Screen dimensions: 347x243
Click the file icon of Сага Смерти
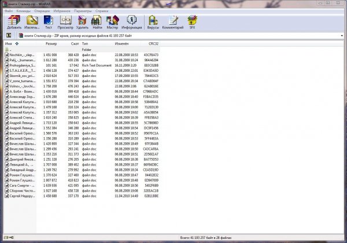click(x=7, y=186)
